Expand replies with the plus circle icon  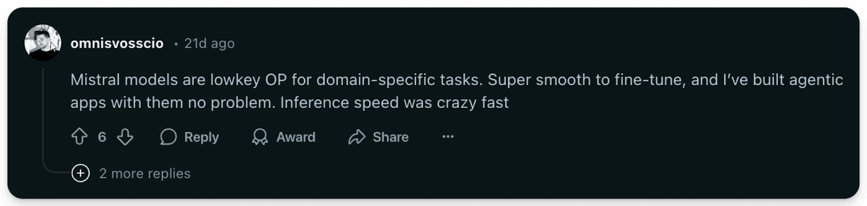(x=81, y=173)
